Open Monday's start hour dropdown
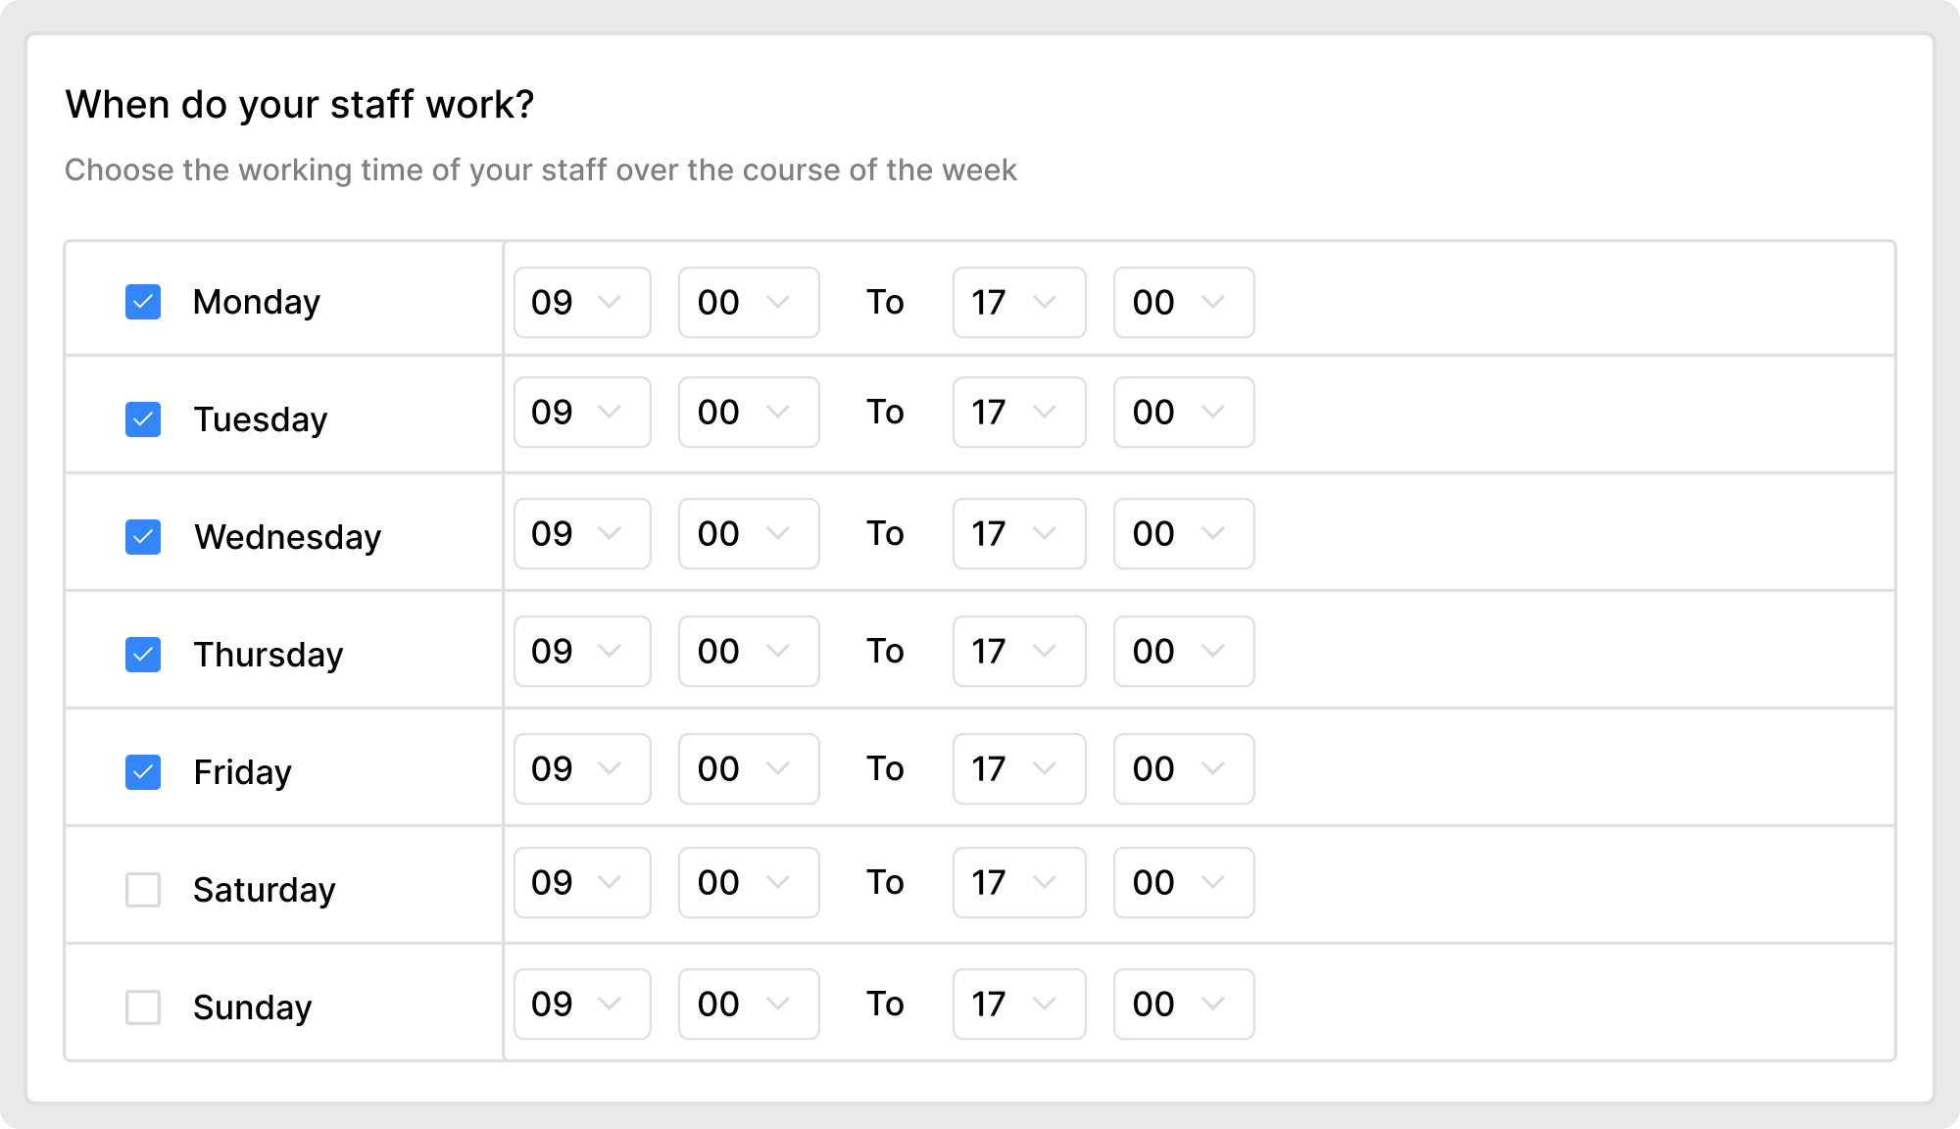Viewport: 1960px width, 1129px height. (x=581, y=302)
